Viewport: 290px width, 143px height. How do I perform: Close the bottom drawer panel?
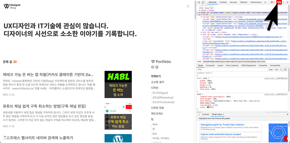pos(287,114)
